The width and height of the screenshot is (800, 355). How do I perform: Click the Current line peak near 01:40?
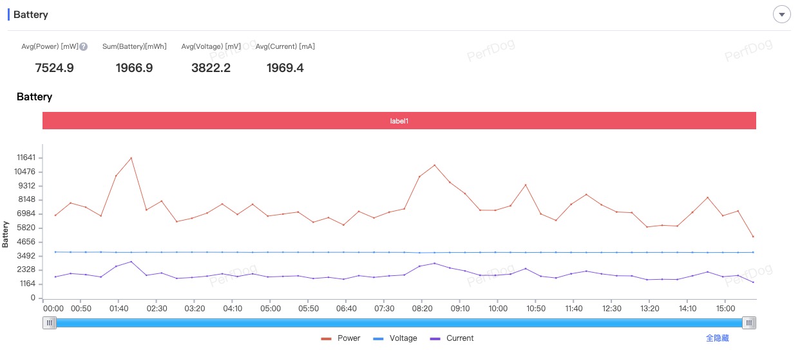131,262
